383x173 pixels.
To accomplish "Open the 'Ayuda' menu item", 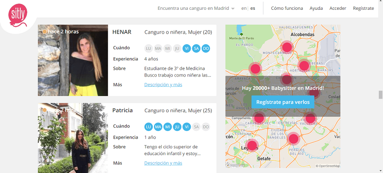I will 316,9.
